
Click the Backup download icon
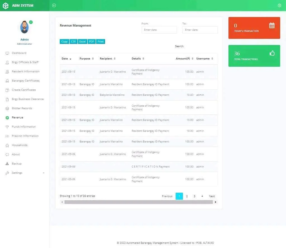point(7,164)
